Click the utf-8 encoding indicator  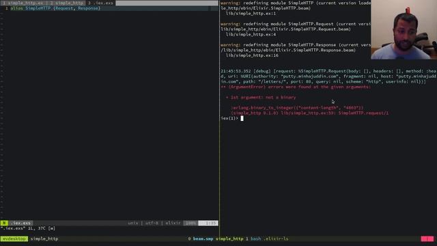152,223
